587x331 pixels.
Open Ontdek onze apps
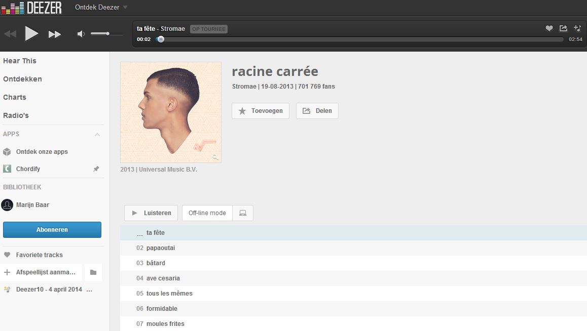(42, 152)
